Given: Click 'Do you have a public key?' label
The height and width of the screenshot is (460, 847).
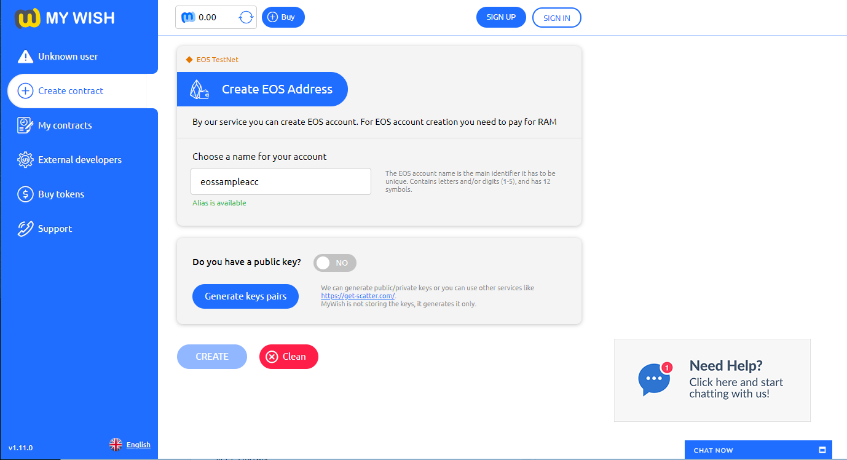Looking at the screenshot, I should (x=247, y=262).
